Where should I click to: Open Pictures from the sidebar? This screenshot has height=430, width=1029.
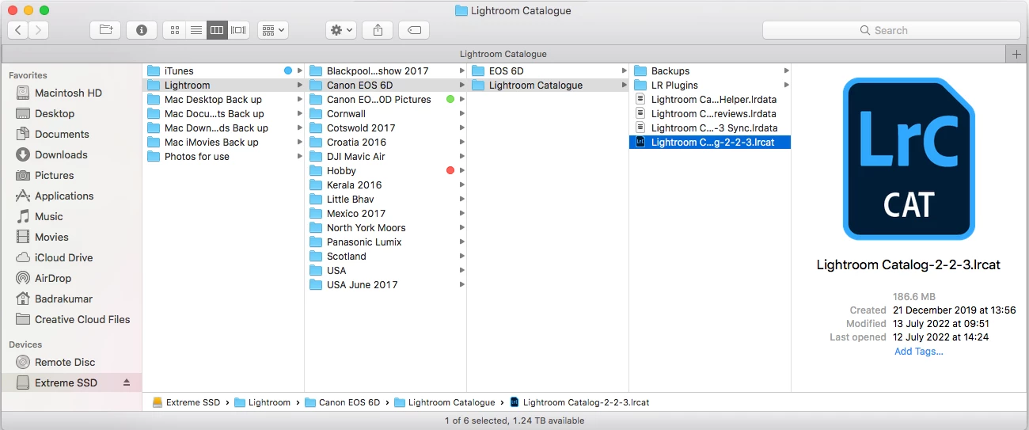tap(54, 175)
